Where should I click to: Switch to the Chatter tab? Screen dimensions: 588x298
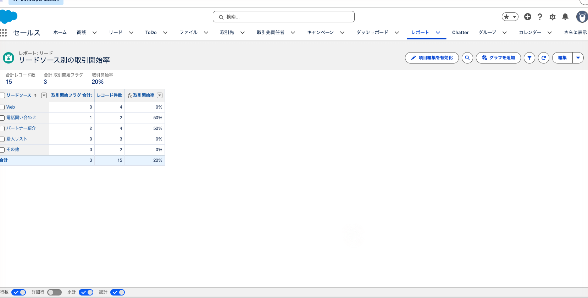tap(460, 33)
